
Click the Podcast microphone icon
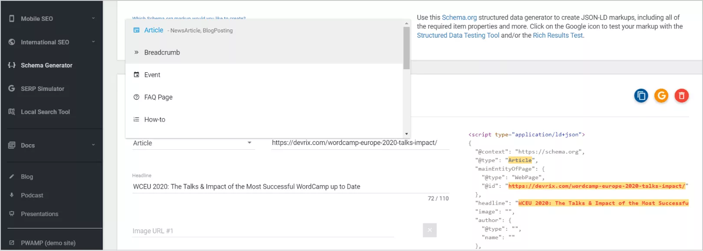[x=12, y=195]
